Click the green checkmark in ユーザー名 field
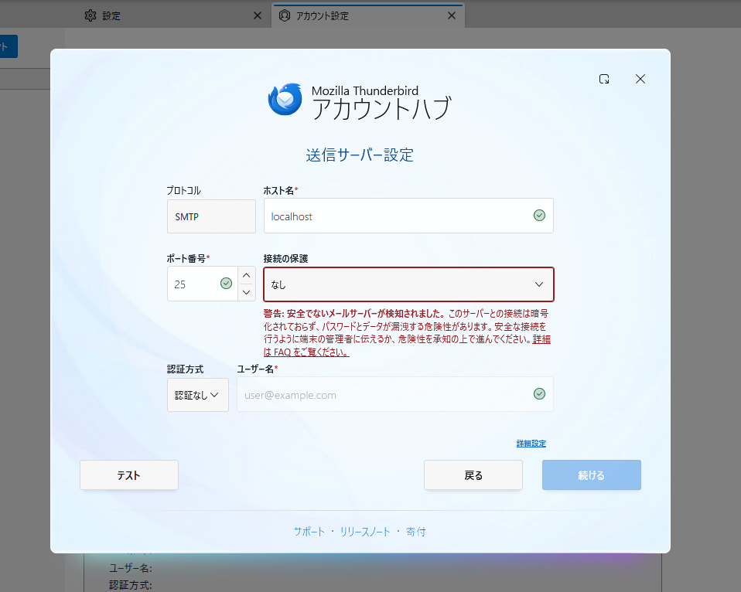The width and height of the screenshot is (741, 592). [539, 394]
